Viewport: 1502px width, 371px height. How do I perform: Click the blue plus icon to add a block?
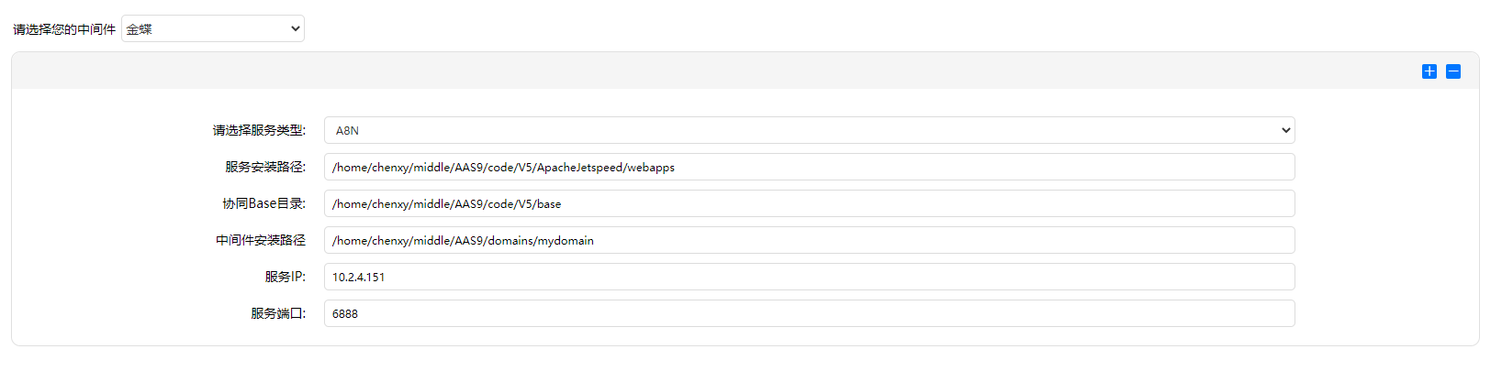[1429, 71]
